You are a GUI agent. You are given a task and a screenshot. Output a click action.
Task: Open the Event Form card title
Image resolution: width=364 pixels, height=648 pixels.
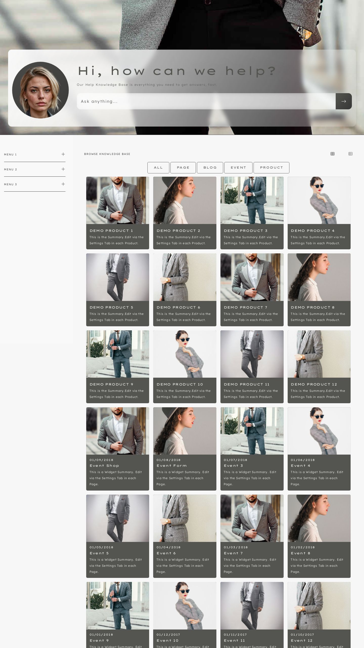(x=171, y=465)
